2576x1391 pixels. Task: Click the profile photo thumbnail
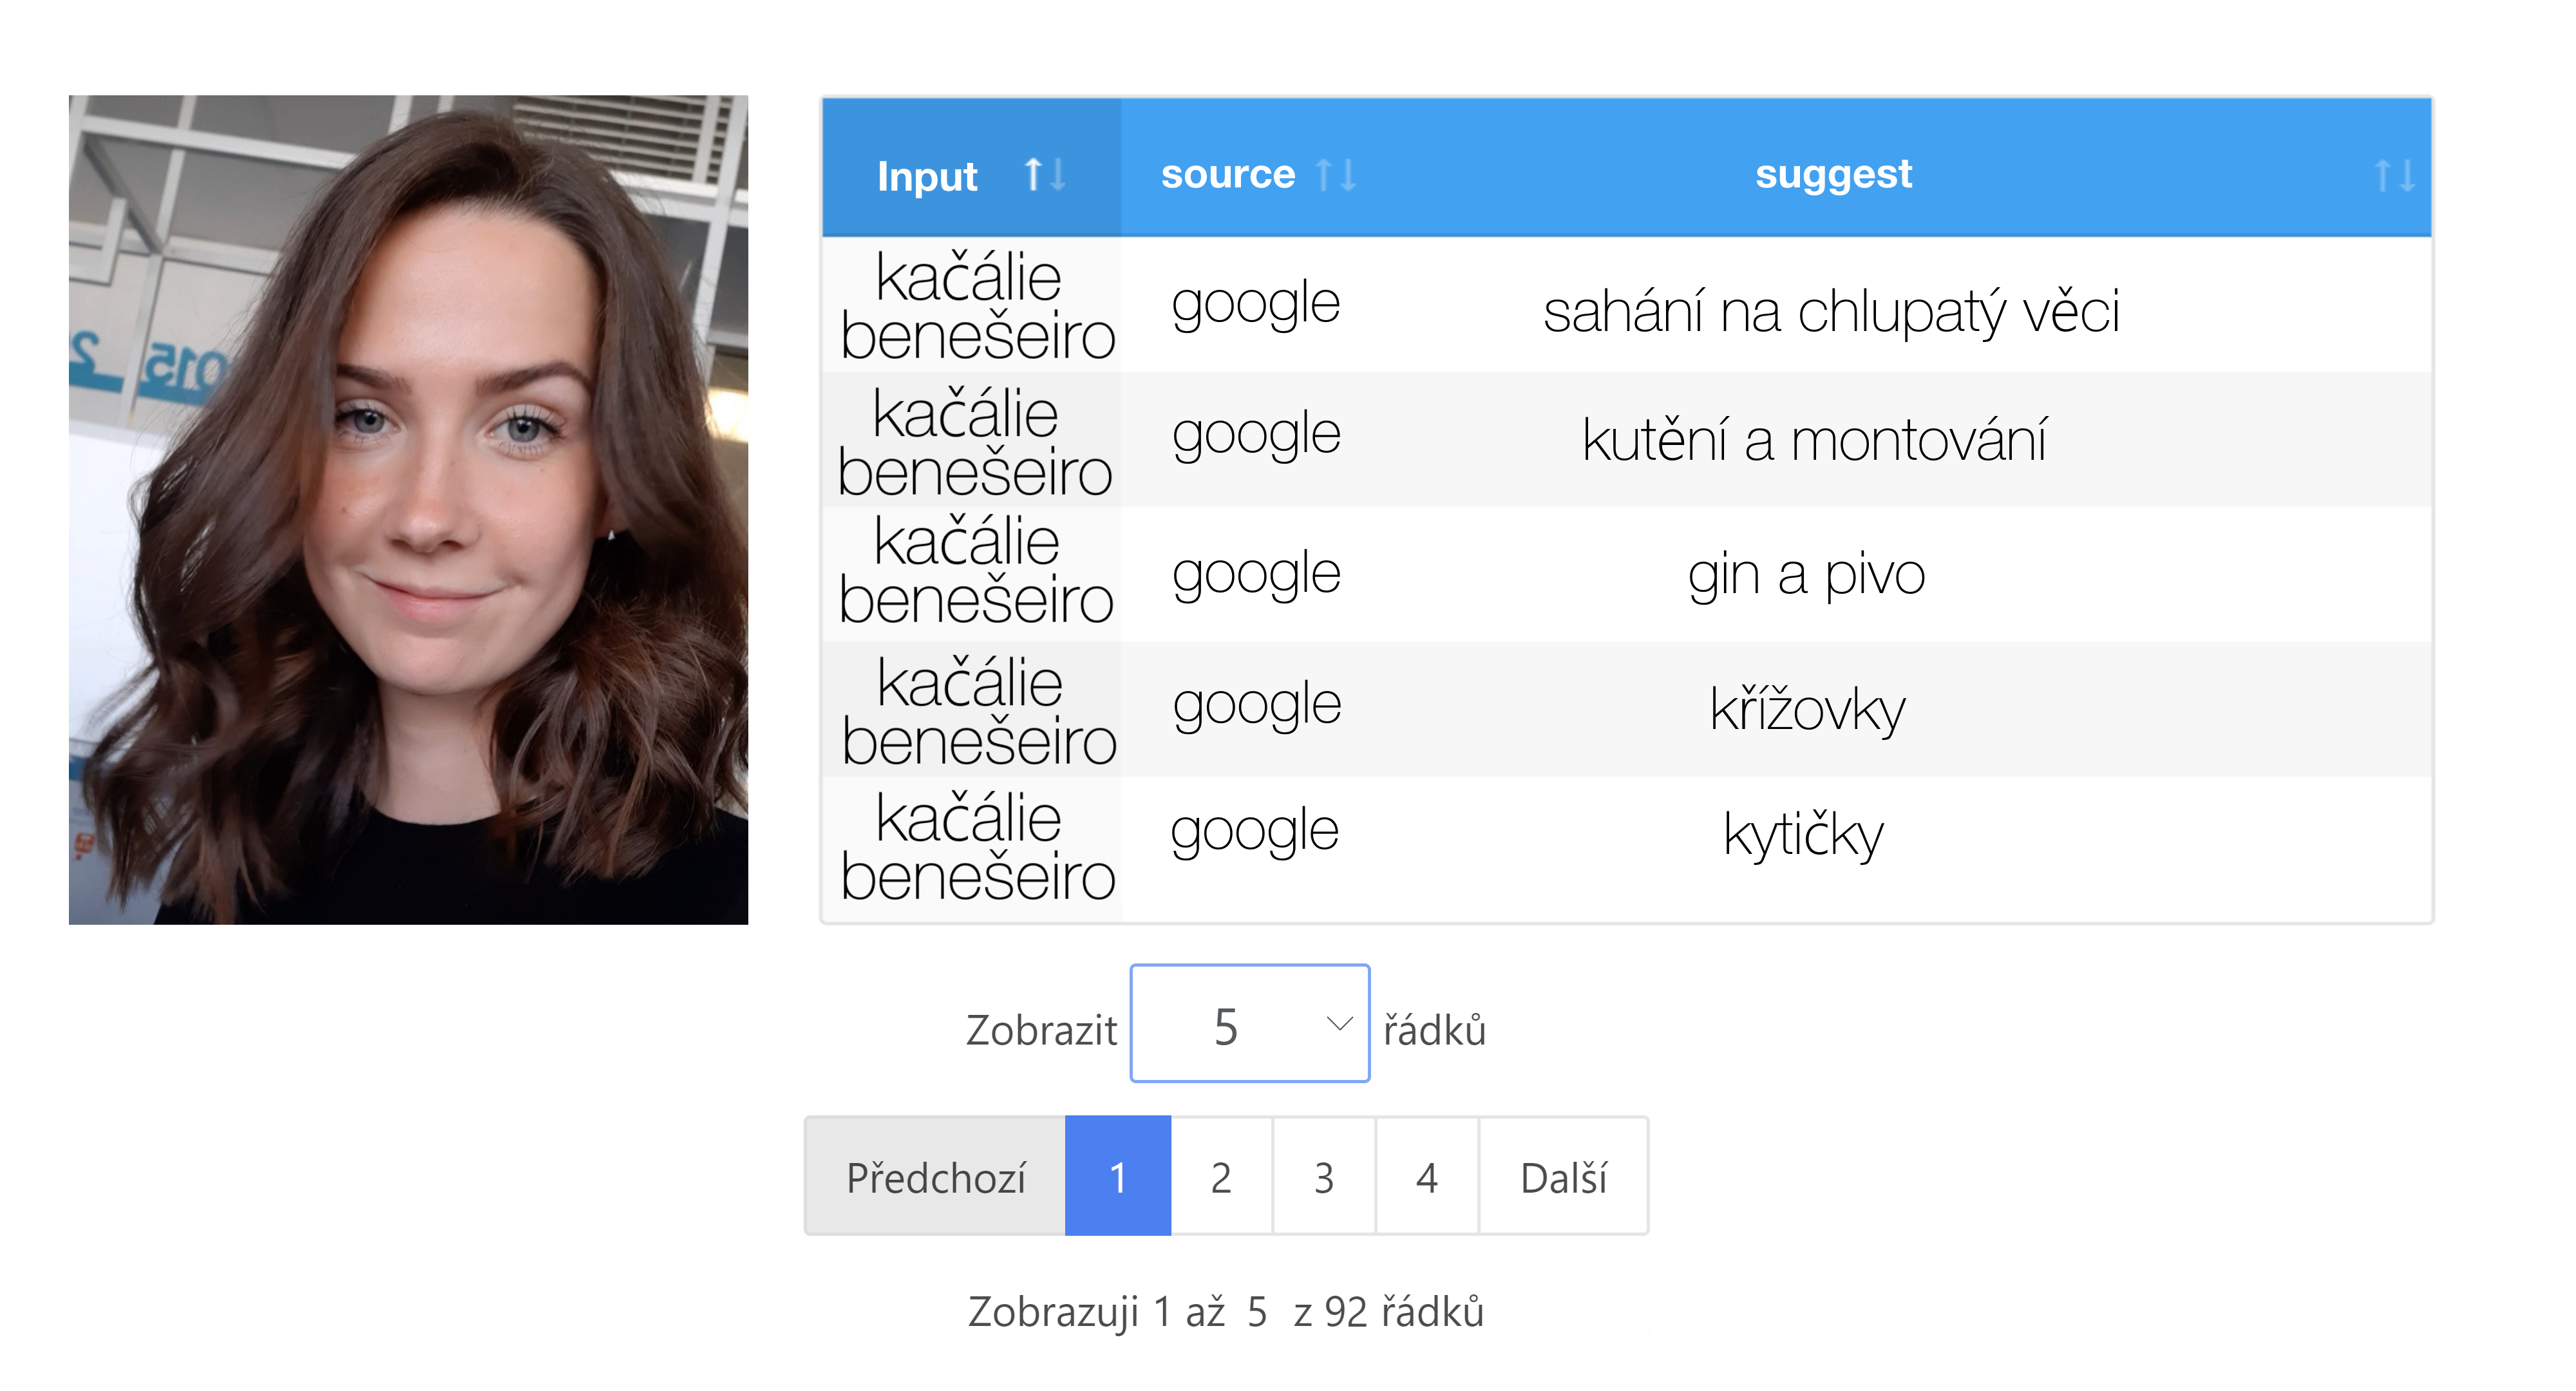[408, 510]
